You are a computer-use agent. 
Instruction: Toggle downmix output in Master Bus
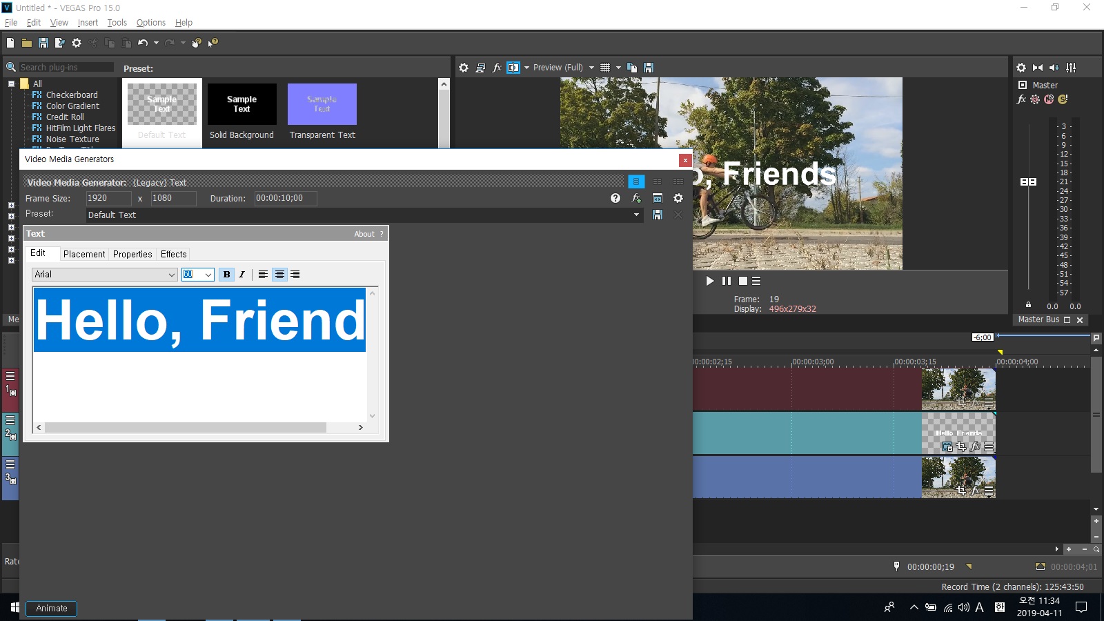coord(1038,68)
